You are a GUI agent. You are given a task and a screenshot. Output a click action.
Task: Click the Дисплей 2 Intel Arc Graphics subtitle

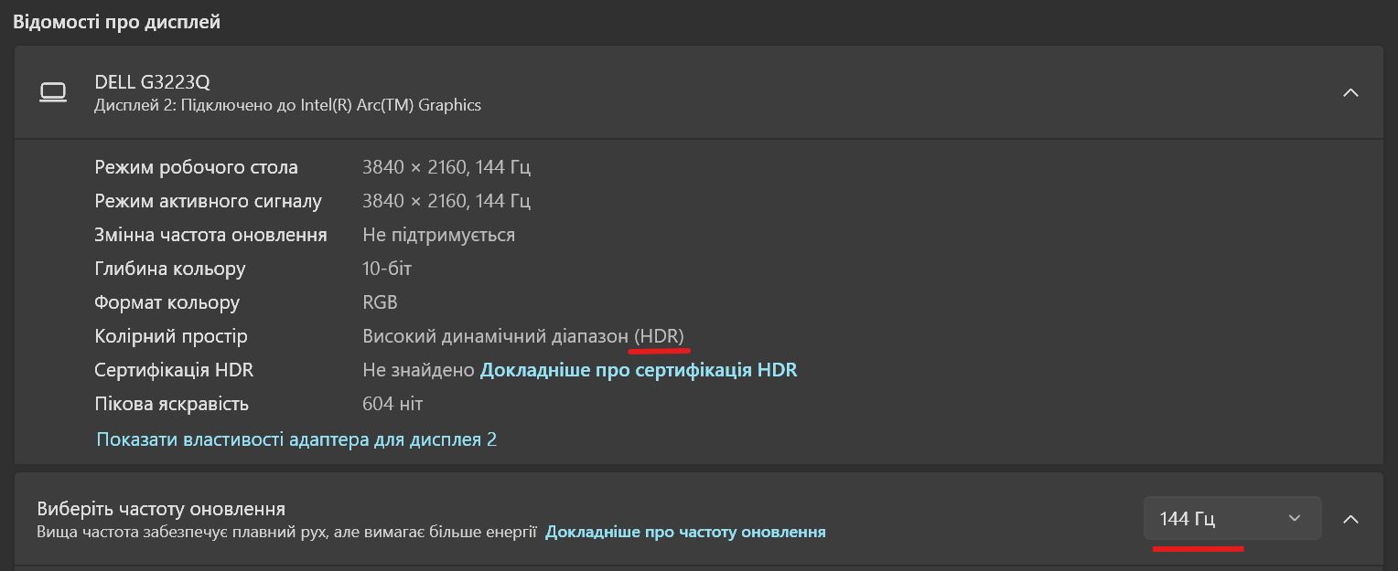coord(287,105)
